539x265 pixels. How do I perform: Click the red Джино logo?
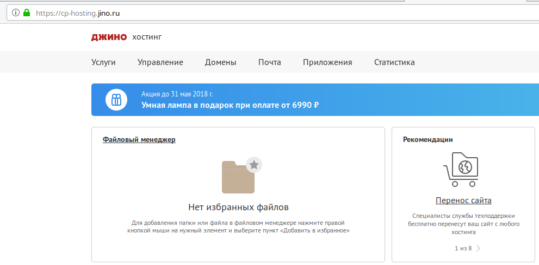[109, 37]
